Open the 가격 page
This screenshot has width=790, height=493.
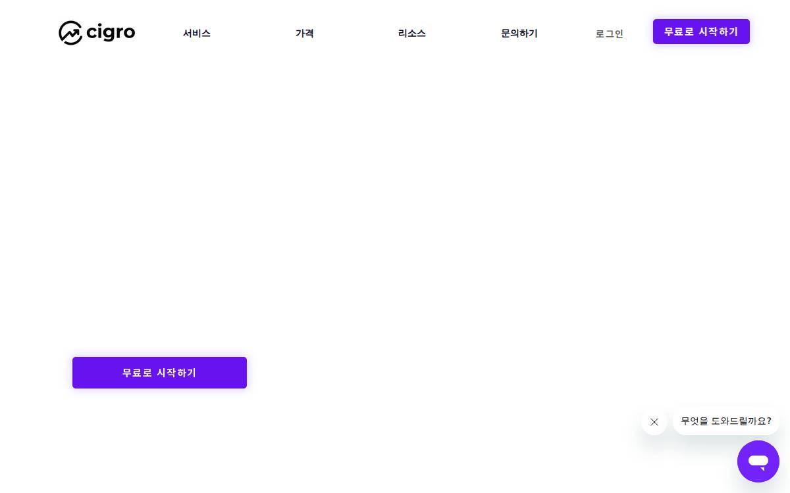point(304,34)
